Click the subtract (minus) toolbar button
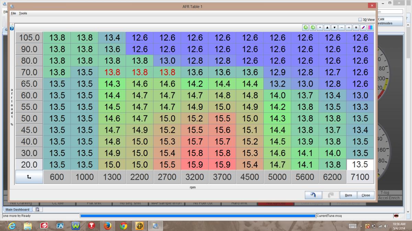Image resolution: width=412 pixels, height=231 pixels. coord(342,27)
